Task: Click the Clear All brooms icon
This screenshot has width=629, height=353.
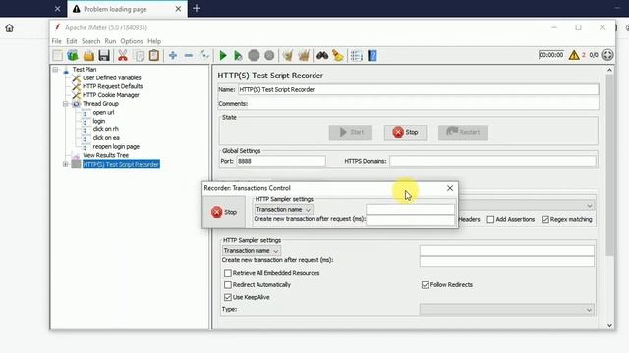Action: [304, 55]
